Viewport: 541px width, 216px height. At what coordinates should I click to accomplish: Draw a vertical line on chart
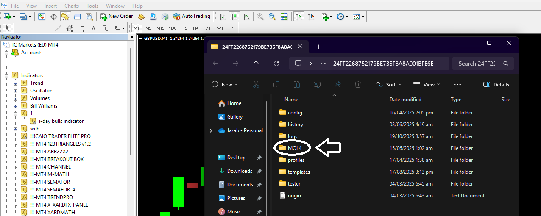click(x=34, y=28)
